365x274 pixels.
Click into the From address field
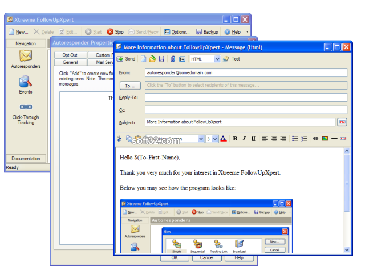(x=246, y=72)
